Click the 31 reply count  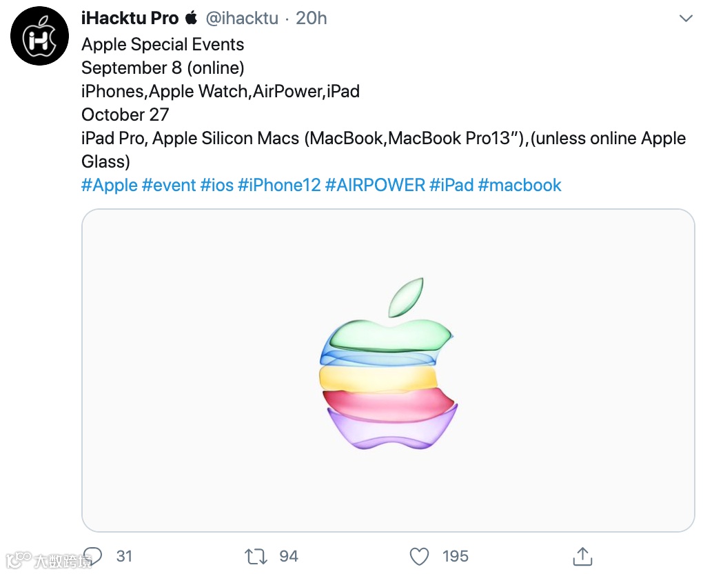tap(123, 556)
